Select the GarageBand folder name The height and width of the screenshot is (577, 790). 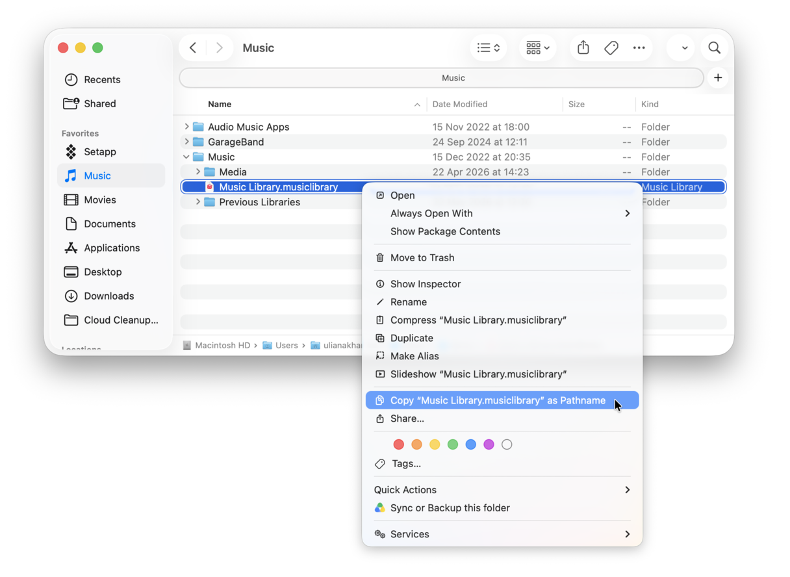coord(236,142)
